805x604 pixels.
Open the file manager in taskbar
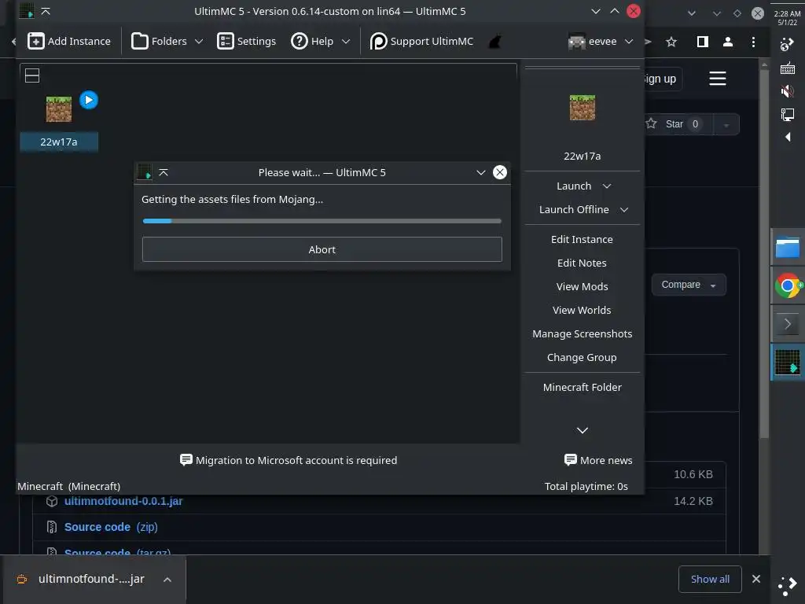click(x=788, y=247)
